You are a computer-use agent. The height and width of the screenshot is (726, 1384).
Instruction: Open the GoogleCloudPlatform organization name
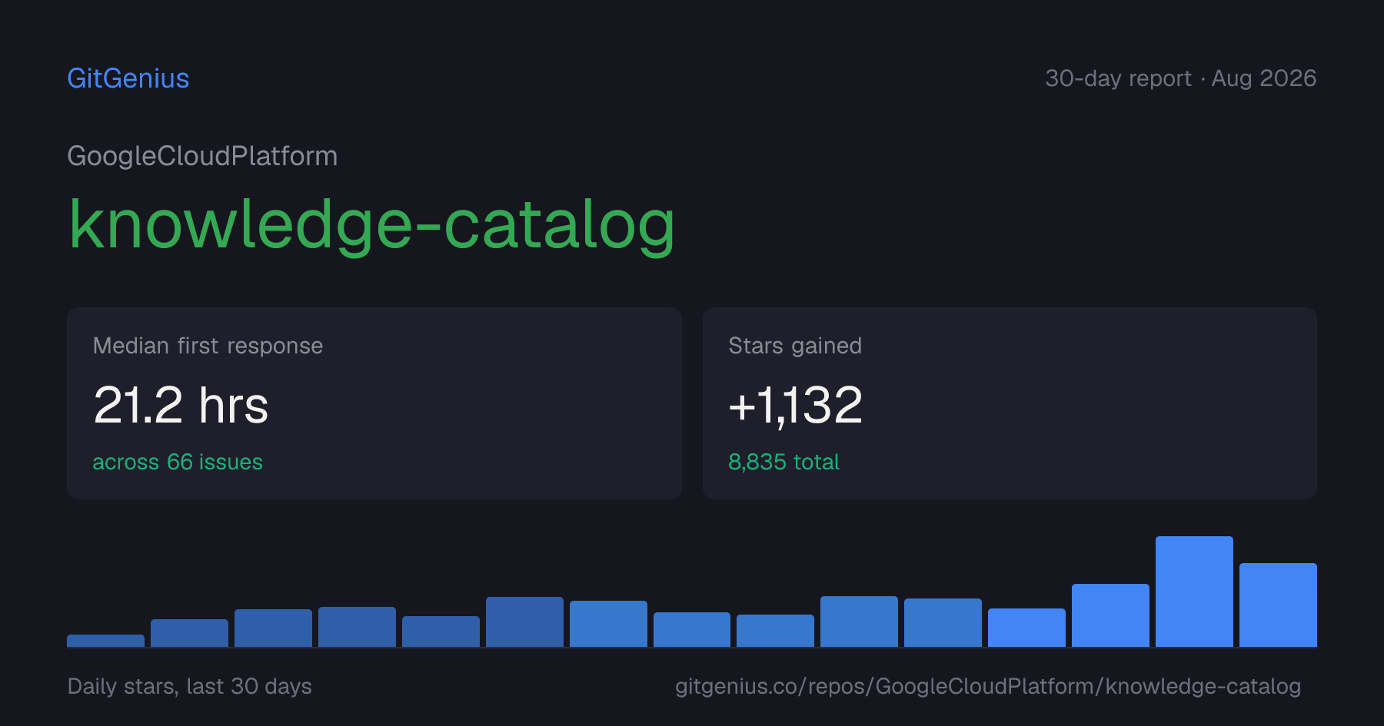point(202,156)
